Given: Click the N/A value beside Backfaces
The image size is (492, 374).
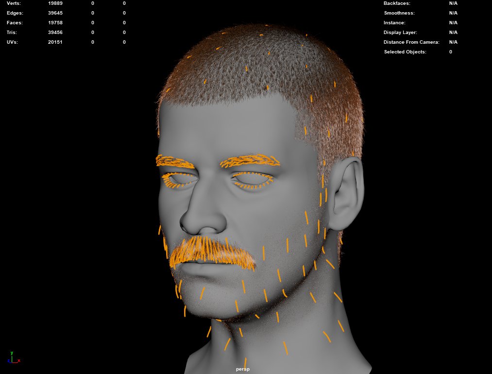Looking at the screenshot, I should click(x=453, y=3).
